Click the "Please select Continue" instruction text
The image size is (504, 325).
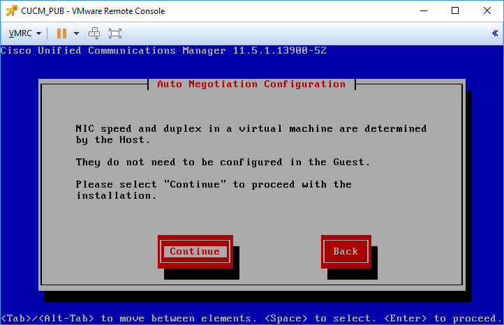pyautogui.click(x=214, y=190)
